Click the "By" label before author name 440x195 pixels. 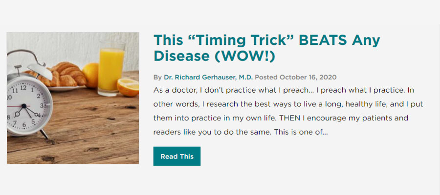[x=157, y=78]
